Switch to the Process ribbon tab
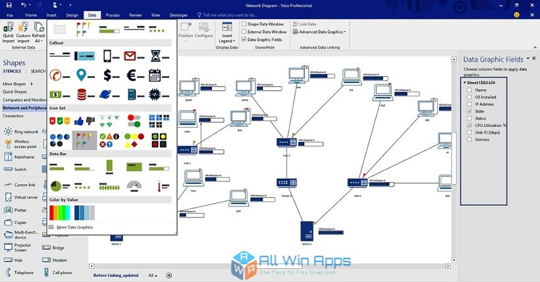Image resolution: width=540 pixels, height=282 pixels. tap(113, 15)
